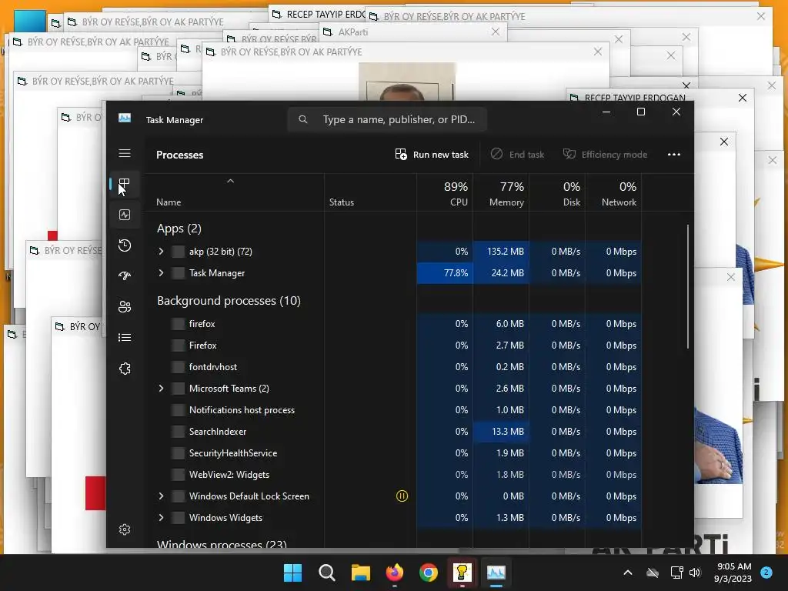Expand the akp (32 bit) (72) process group

161,252
